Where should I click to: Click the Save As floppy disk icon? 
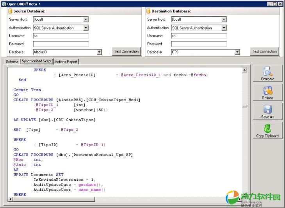267,109
